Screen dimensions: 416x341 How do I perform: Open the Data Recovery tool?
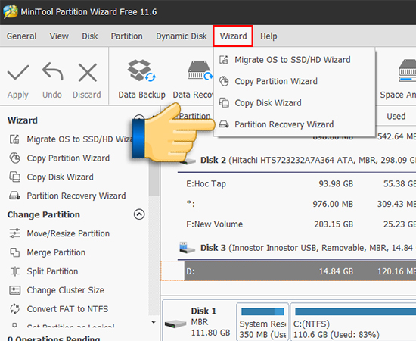[193, 80]
